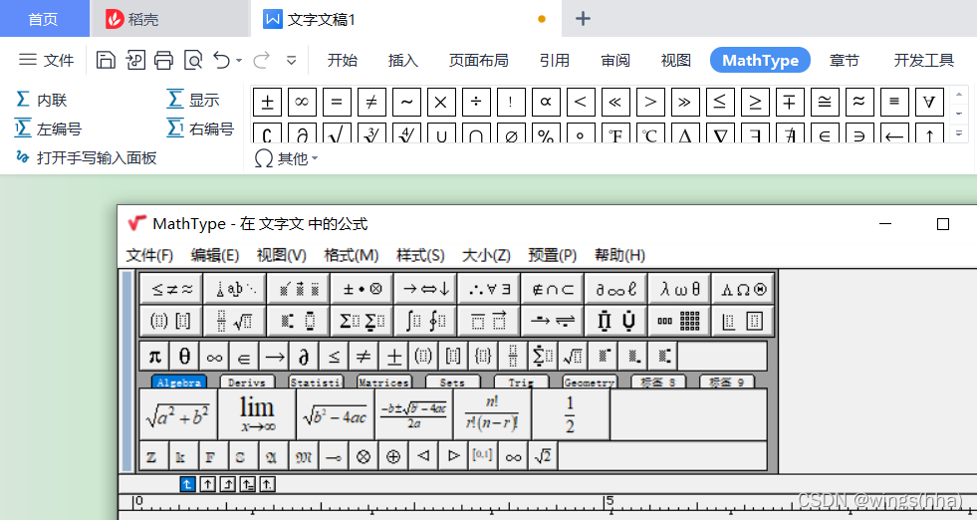Open integral templates palette
Viewport: 977px width, 520px height.
[x=425, y=321]
